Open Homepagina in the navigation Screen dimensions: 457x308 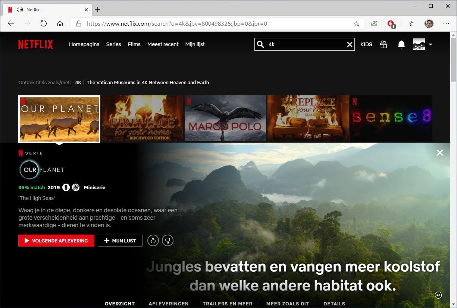click(84, 44)
